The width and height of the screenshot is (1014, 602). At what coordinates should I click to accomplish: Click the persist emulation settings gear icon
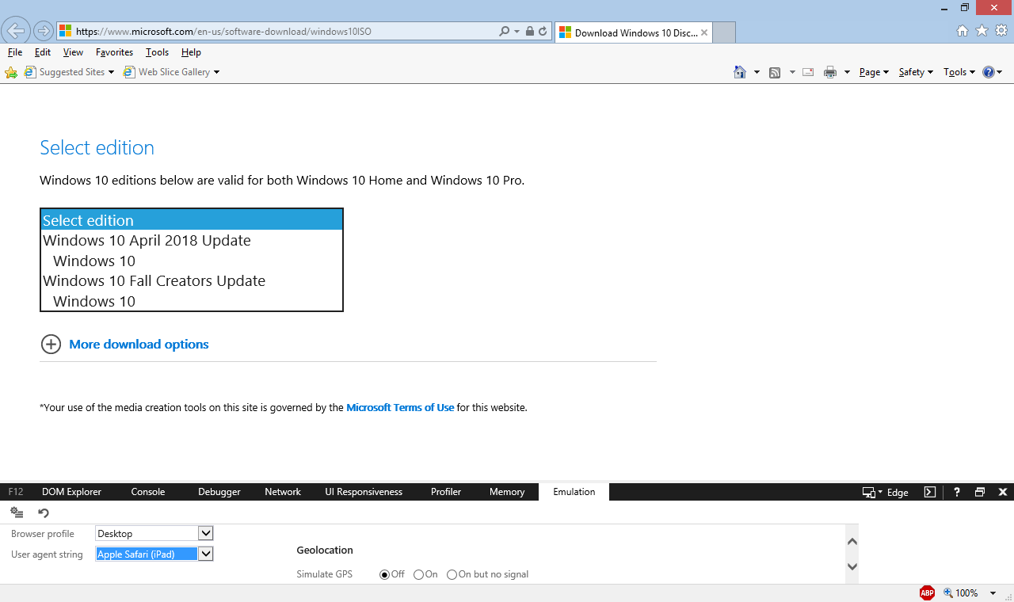(x=17, y=512)
